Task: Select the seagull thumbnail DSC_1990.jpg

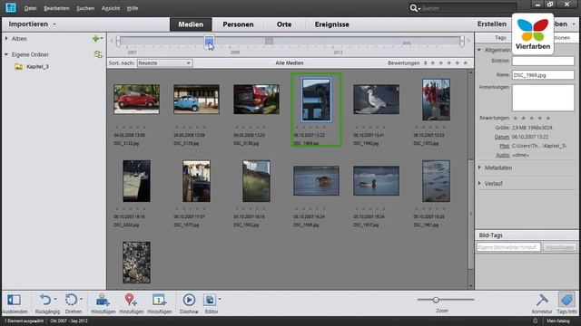Action: [x=376, y=99]
